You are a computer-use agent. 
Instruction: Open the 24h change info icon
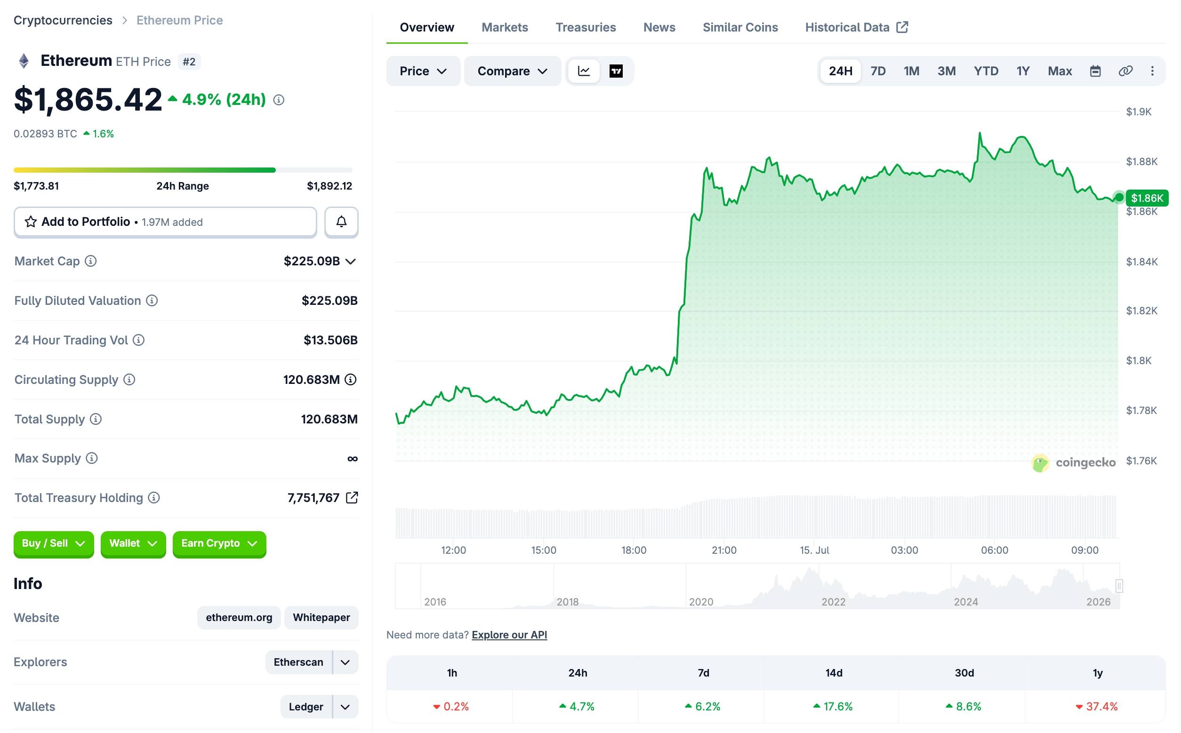(x=278, y=100)
